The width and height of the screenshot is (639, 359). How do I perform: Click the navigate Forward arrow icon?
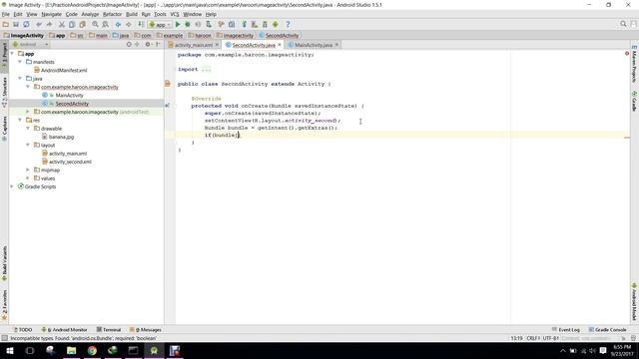coord(129,24)
